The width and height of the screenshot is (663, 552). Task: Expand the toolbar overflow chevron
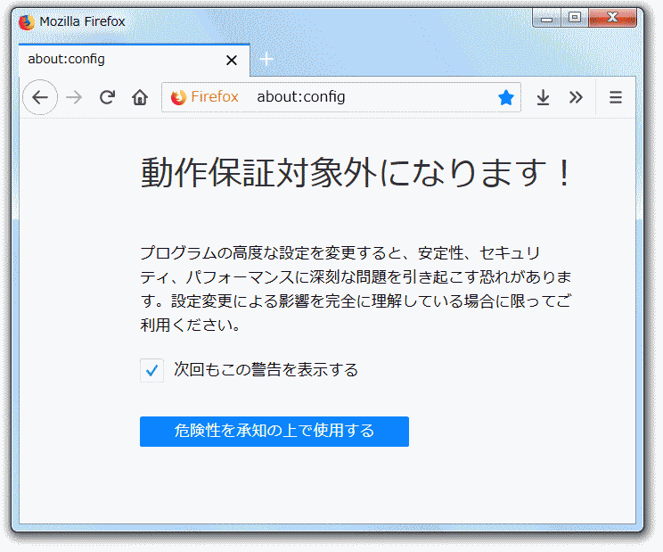click(x=576, y=98)
